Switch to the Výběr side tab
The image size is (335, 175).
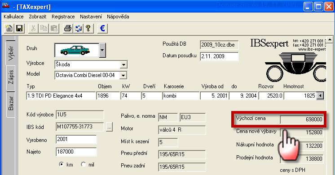11,52
